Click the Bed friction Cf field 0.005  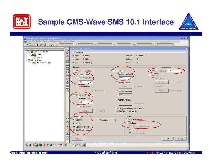(x=125, y=78)
